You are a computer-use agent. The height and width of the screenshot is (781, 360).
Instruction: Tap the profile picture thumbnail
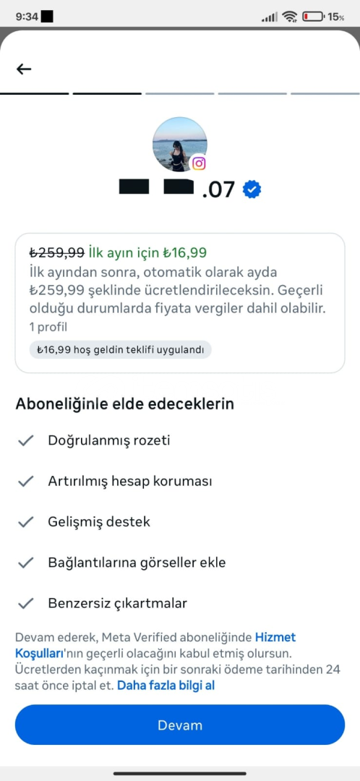pyautogui.click(x=180, y=145)
